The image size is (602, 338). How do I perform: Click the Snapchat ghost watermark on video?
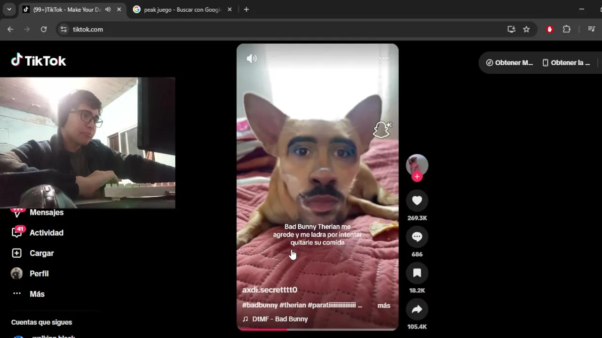382,130
